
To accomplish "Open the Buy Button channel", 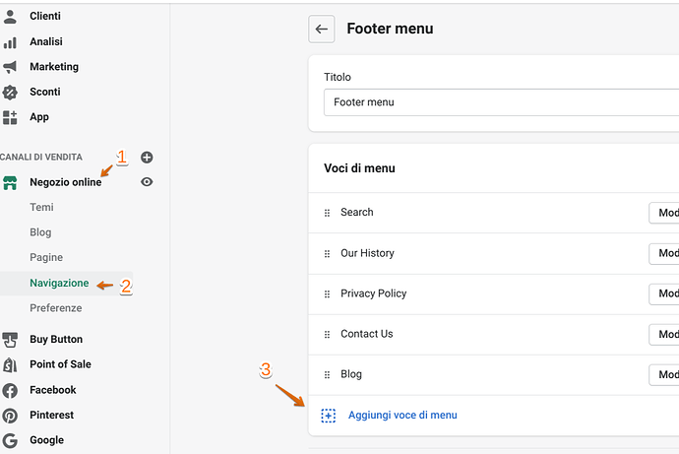I will click(x=56, y=340).
